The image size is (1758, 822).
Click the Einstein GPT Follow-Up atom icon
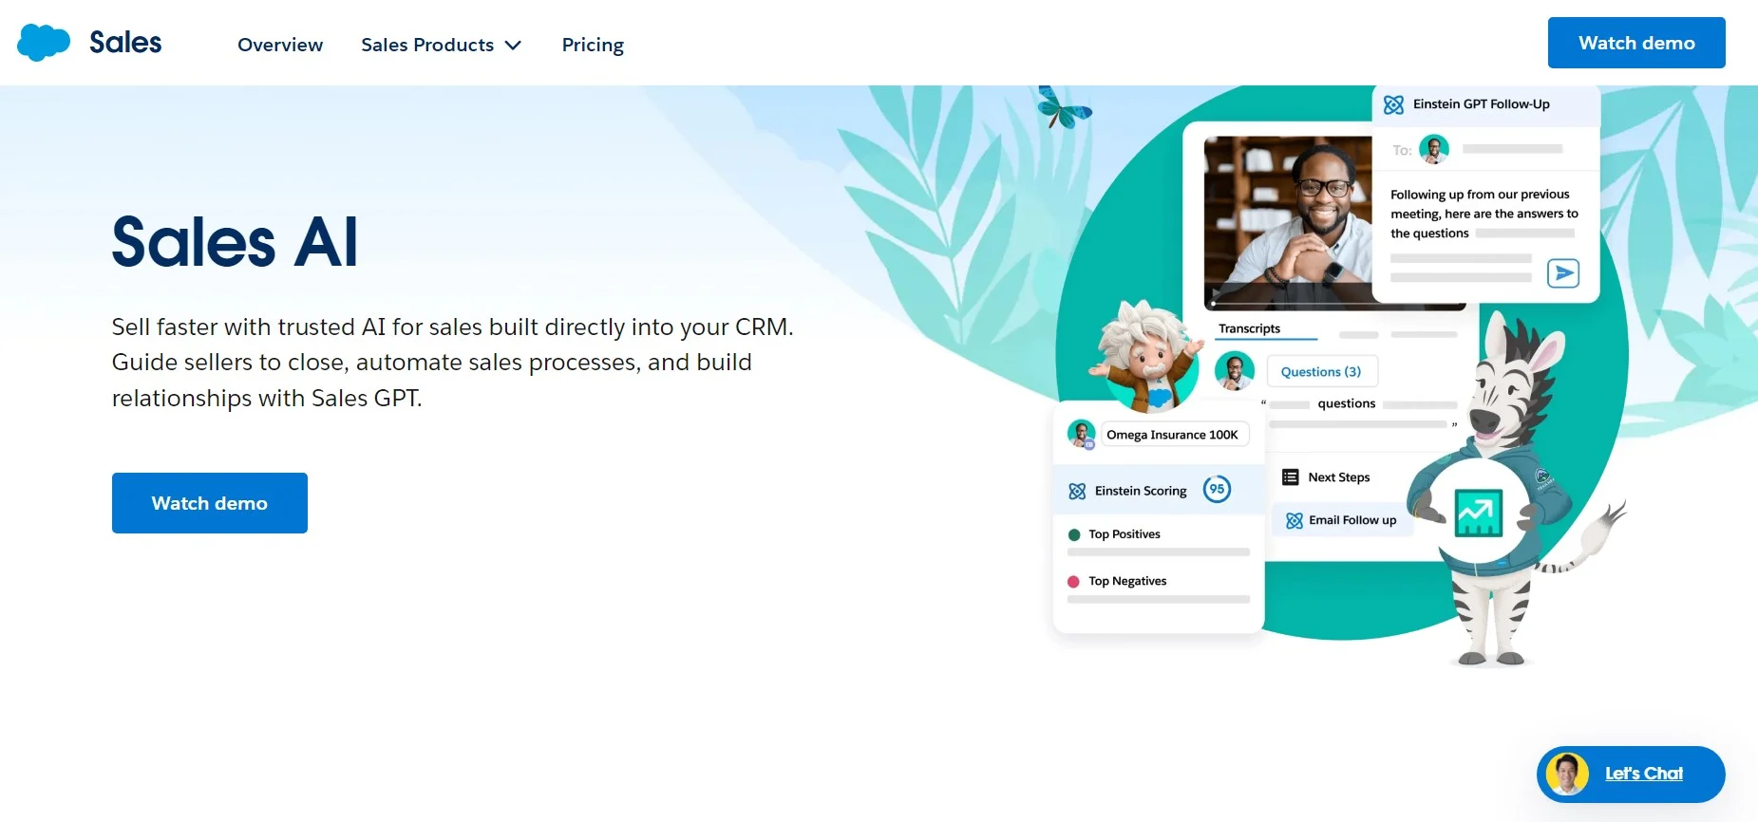[1393, 104]
